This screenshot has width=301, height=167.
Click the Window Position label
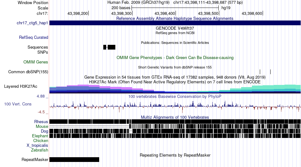click(33, 3)
